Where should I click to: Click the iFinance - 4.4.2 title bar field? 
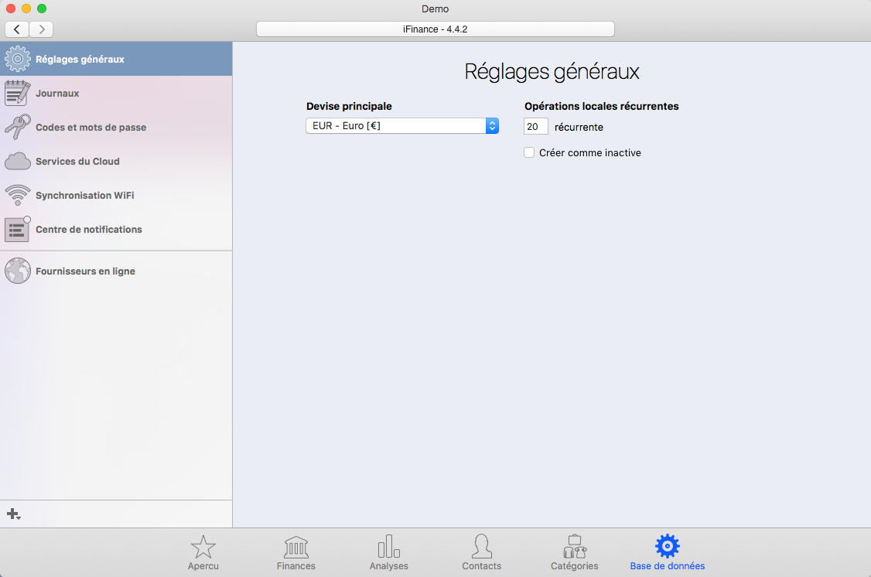435,29
